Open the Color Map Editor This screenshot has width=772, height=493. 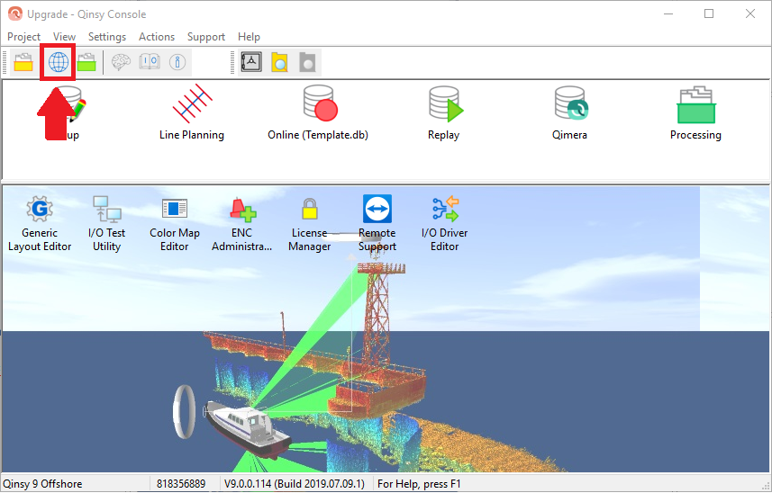tap(175, 223)
